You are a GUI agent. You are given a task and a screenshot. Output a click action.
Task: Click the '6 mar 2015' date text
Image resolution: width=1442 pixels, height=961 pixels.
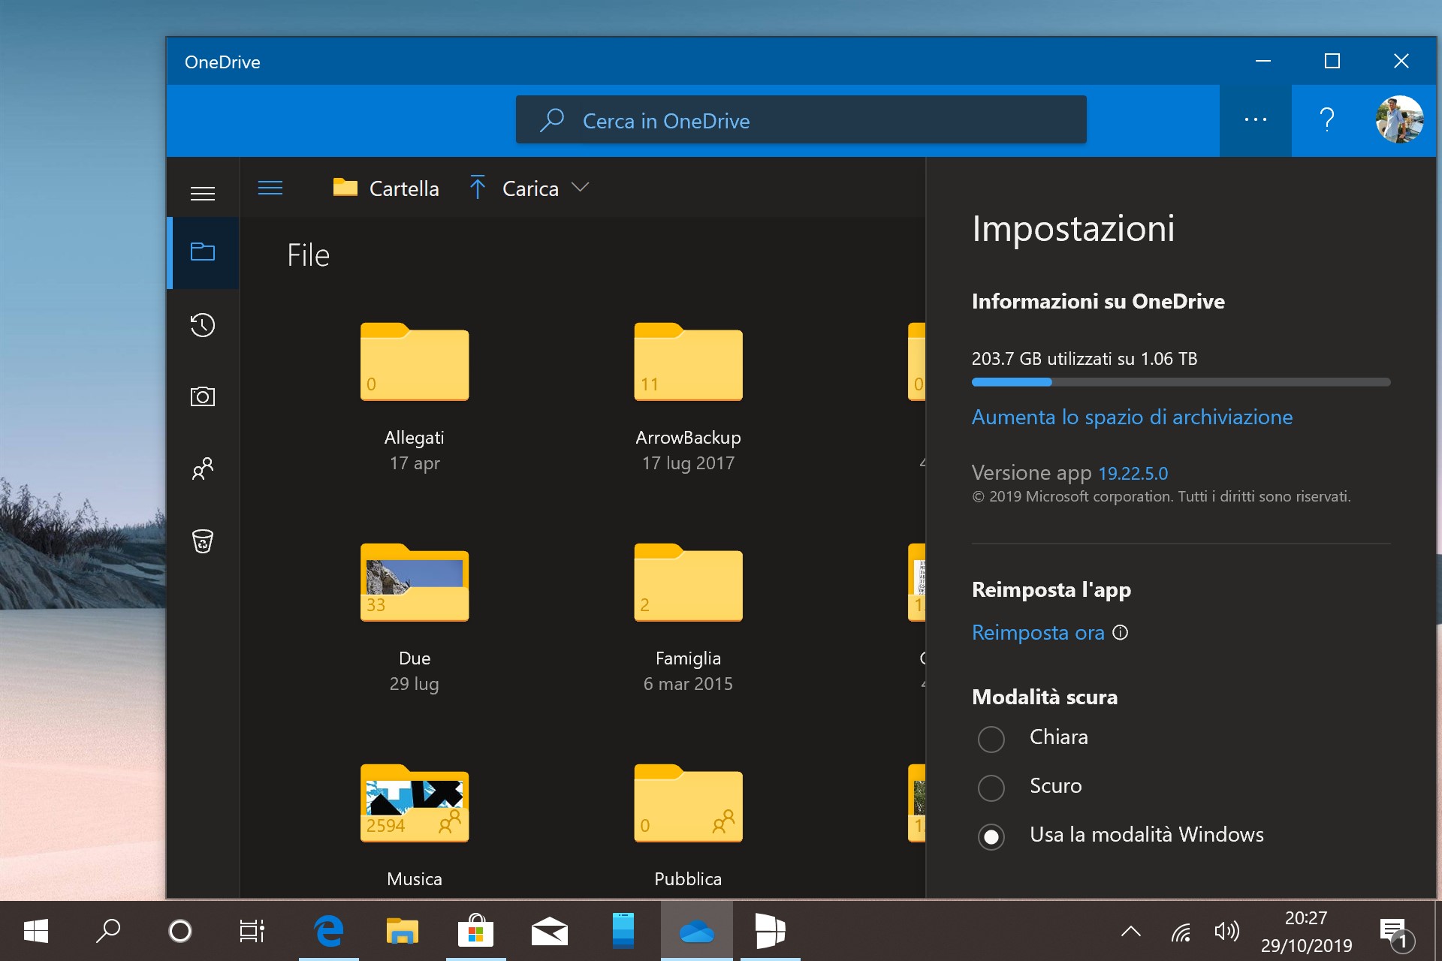click(688, 684)
